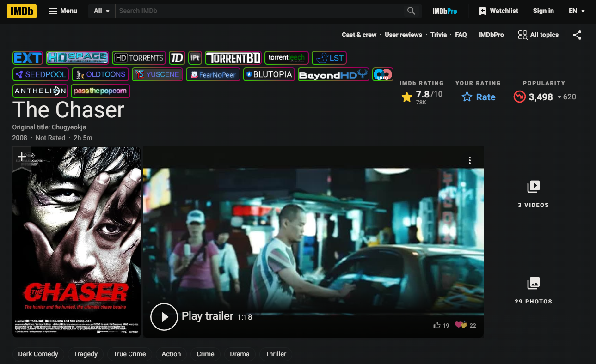This screenshot has height=364, width=596.
Task: Add to watchlist via poster plus ribbon
Action: click(22, 158)
